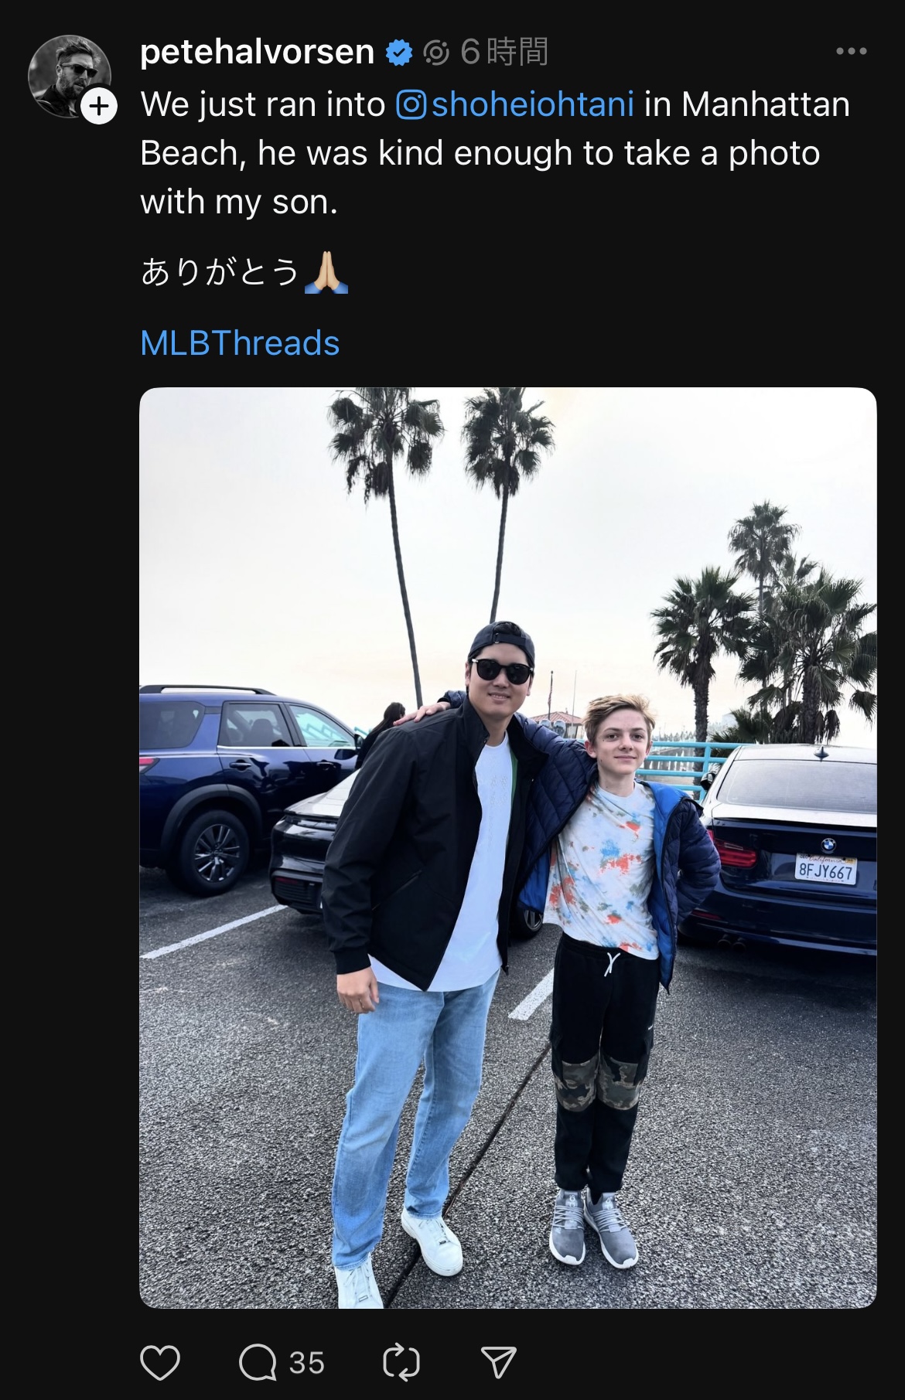
Task: Tap the fediverse sharing icon beside timestamp
Action: tap(436, 53)
